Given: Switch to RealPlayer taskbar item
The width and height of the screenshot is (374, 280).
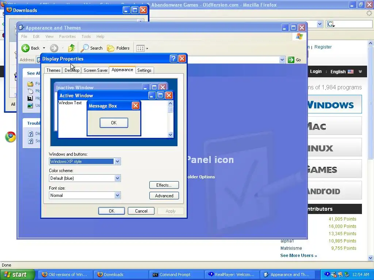Looking at the screenshot, I should pos(232,275).
